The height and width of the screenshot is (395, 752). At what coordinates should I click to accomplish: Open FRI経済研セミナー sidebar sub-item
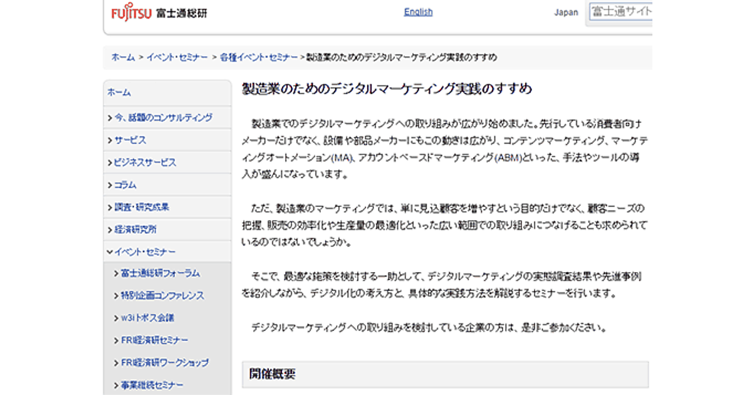tap(154, 340)
